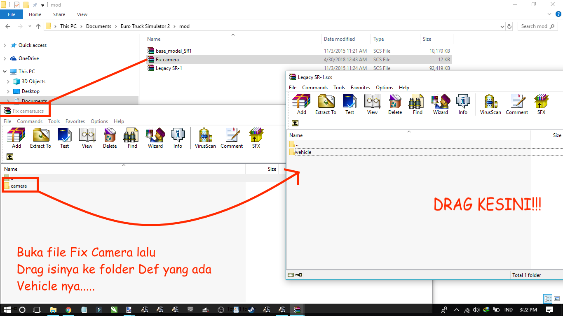563x316 pixels.
Task: Click View icon in Fix camera.scs window
Action: [87, 138]
